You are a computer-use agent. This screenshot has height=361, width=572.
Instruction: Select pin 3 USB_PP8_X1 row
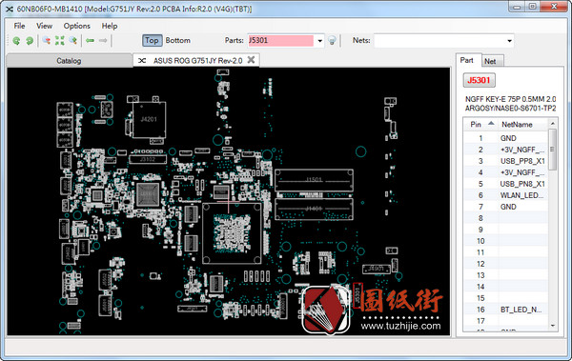[505, 161]
